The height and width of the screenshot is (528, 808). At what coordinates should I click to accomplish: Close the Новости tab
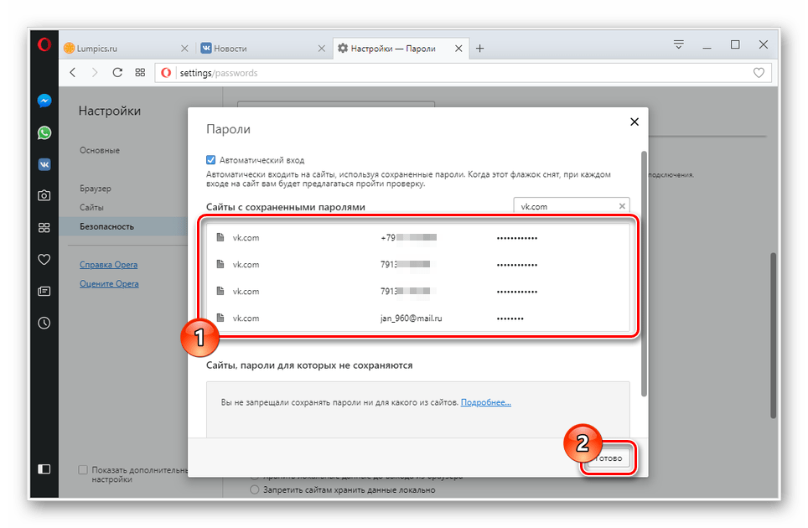tap(322, 49)
